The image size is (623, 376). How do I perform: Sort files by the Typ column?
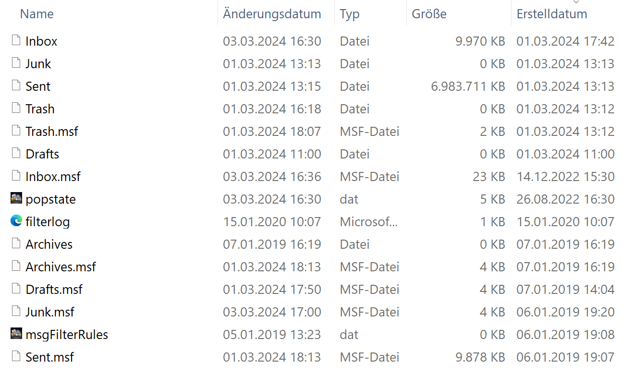click(x=350, y=14)
